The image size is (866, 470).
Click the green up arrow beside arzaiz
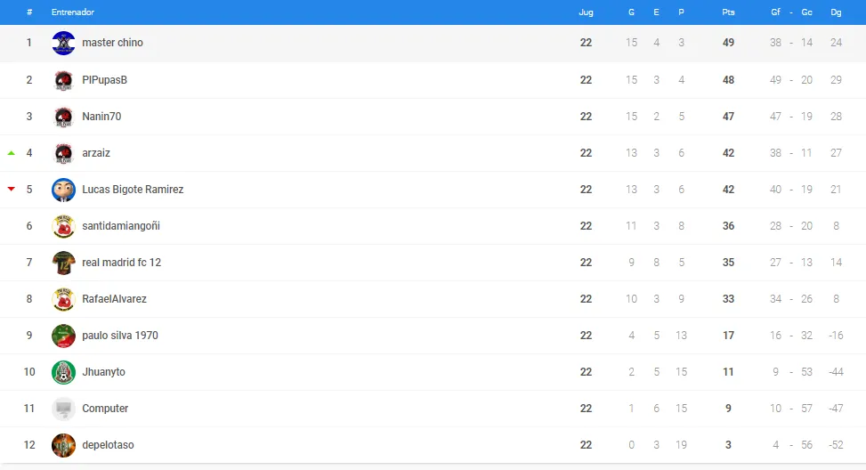pos(11,153)
